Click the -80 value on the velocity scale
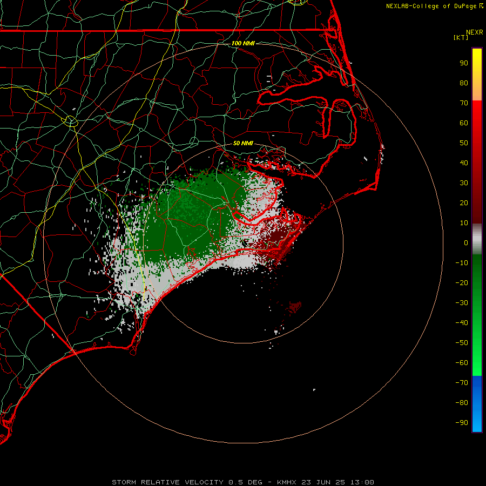 pyautogui.click(x=462, y=403)
